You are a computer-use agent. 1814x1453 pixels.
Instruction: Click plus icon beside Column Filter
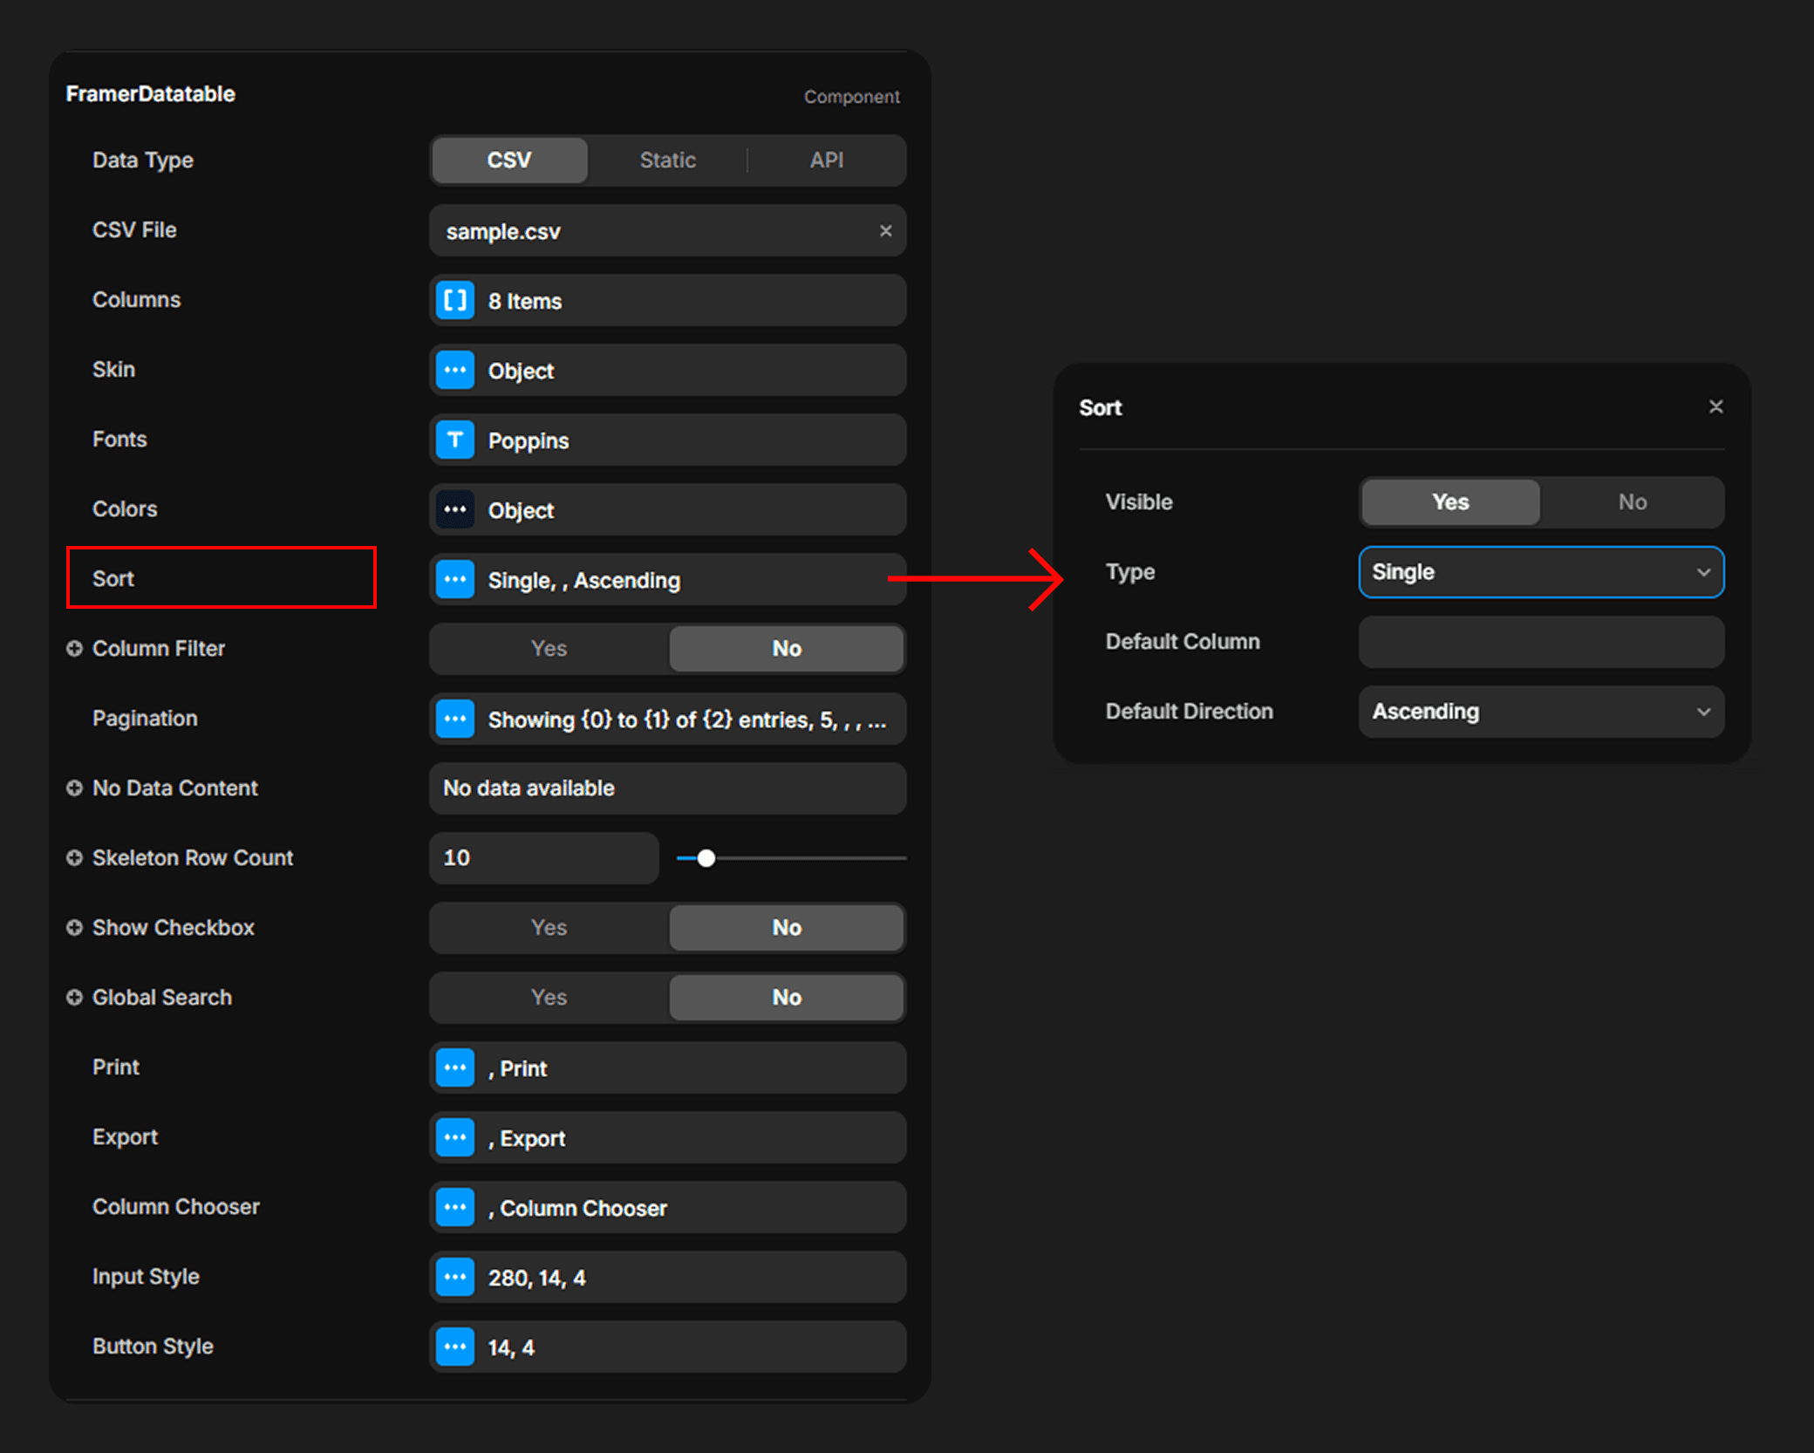75,648
